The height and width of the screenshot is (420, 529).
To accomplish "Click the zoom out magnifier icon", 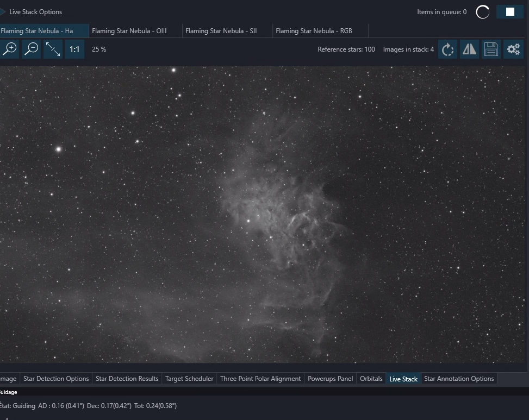I will point(32,49).
